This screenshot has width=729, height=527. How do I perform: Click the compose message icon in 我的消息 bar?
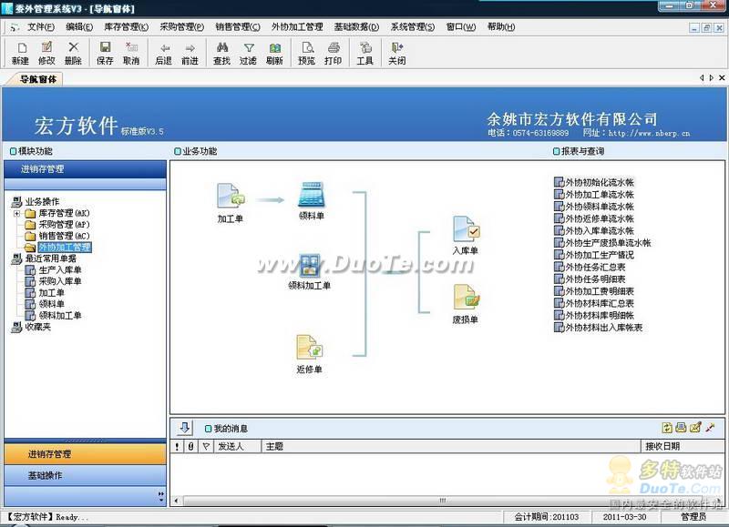click(x=695, y=428)
